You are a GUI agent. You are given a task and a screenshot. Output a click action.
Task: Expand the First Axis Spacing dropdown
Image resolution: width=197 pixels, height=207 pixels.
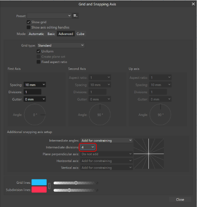(x=35, y=85)
